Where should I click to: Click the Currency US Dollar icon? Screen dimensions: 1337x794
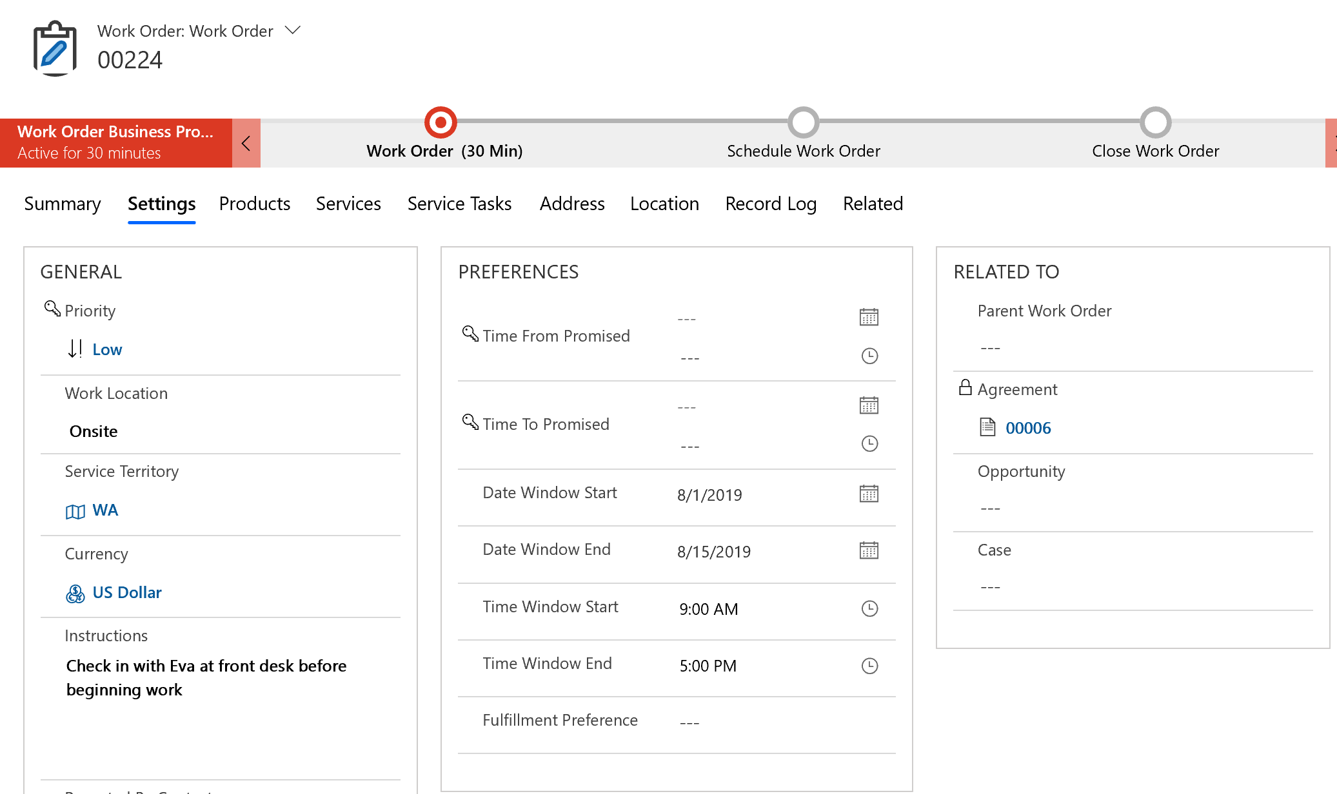[x=75, y=593]
